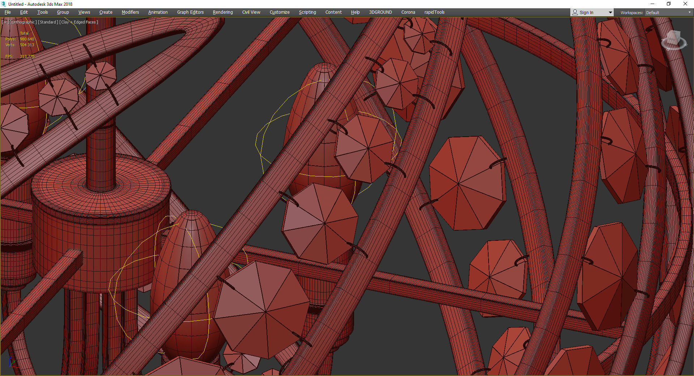Open the Help menu
The height and width of the screenshot is (376, 694).
355,12
